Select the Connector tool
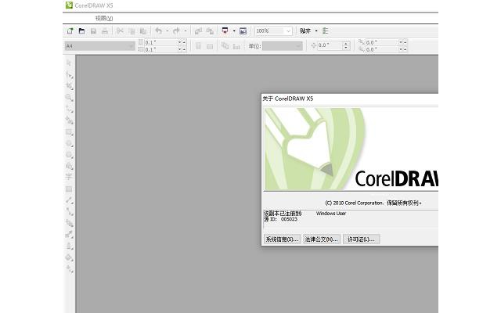 tap(70, 211)
